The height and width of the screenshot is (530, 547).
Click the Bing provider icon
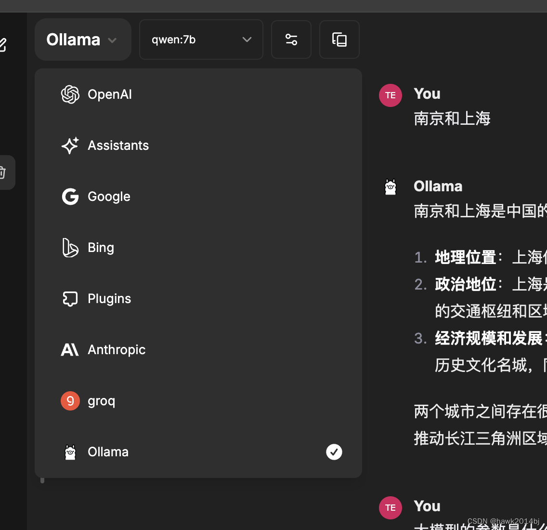click(x=70, y=248)
